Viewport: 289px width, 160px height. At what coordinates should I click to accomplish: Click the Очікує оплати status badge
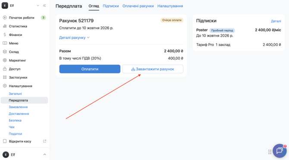click(x=172, y=20)
